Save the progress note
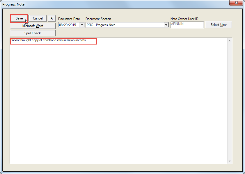This screenshot has height=174, width=245. 19,18
